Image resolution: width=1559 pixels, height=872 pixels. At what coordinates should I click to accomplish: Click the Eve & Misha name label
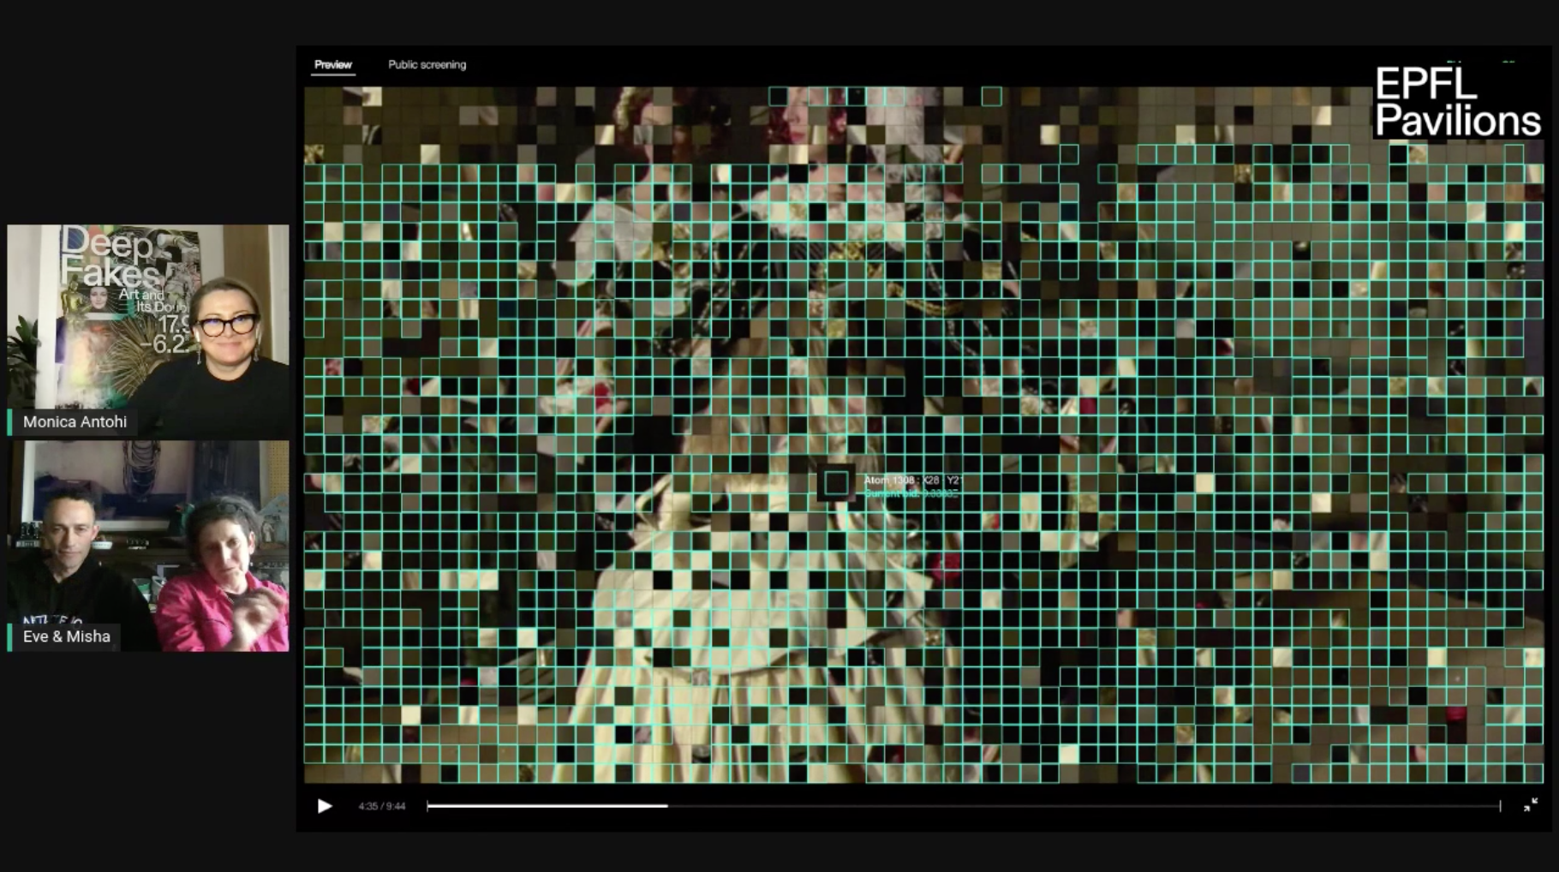[66, 636]
